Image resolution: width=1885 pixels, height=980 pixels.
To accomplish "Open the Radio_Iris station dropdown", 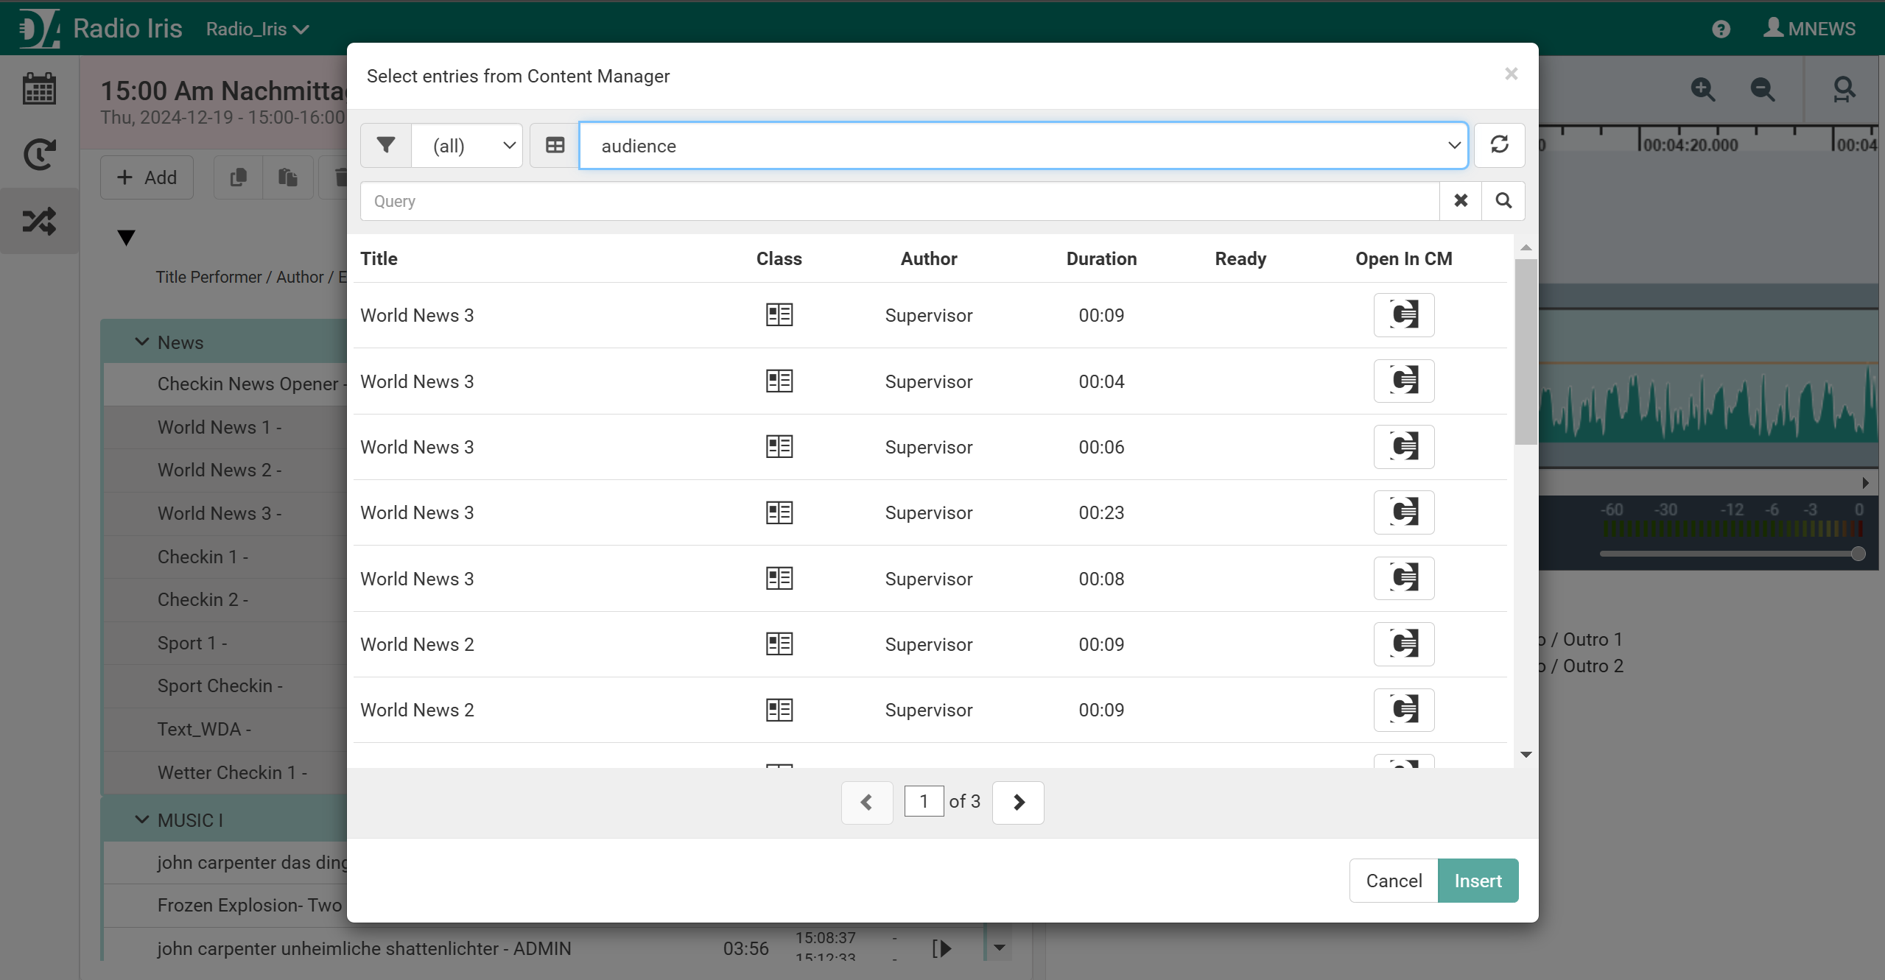I will click(257, 29).
